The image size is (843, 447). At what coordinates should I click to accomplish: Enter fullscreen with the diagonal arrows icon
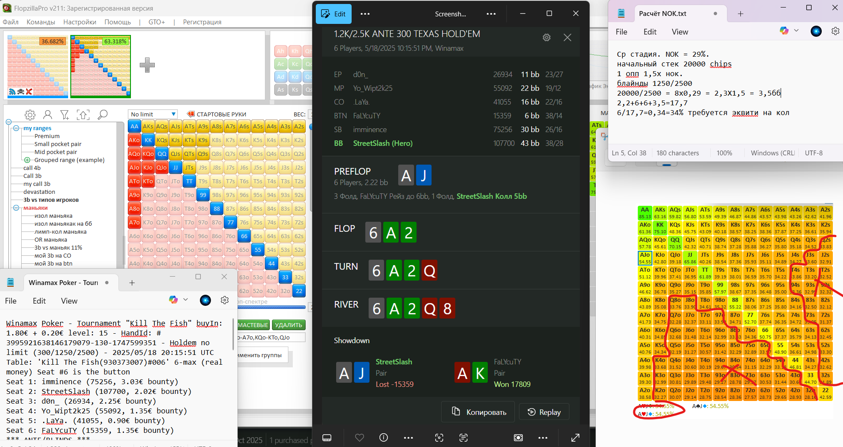tap(575, 438)
